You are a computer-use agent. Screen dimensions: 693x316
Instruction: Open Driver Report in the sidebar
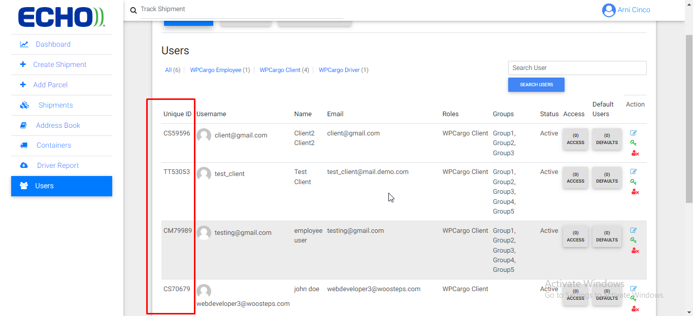[x=61, y=165]
